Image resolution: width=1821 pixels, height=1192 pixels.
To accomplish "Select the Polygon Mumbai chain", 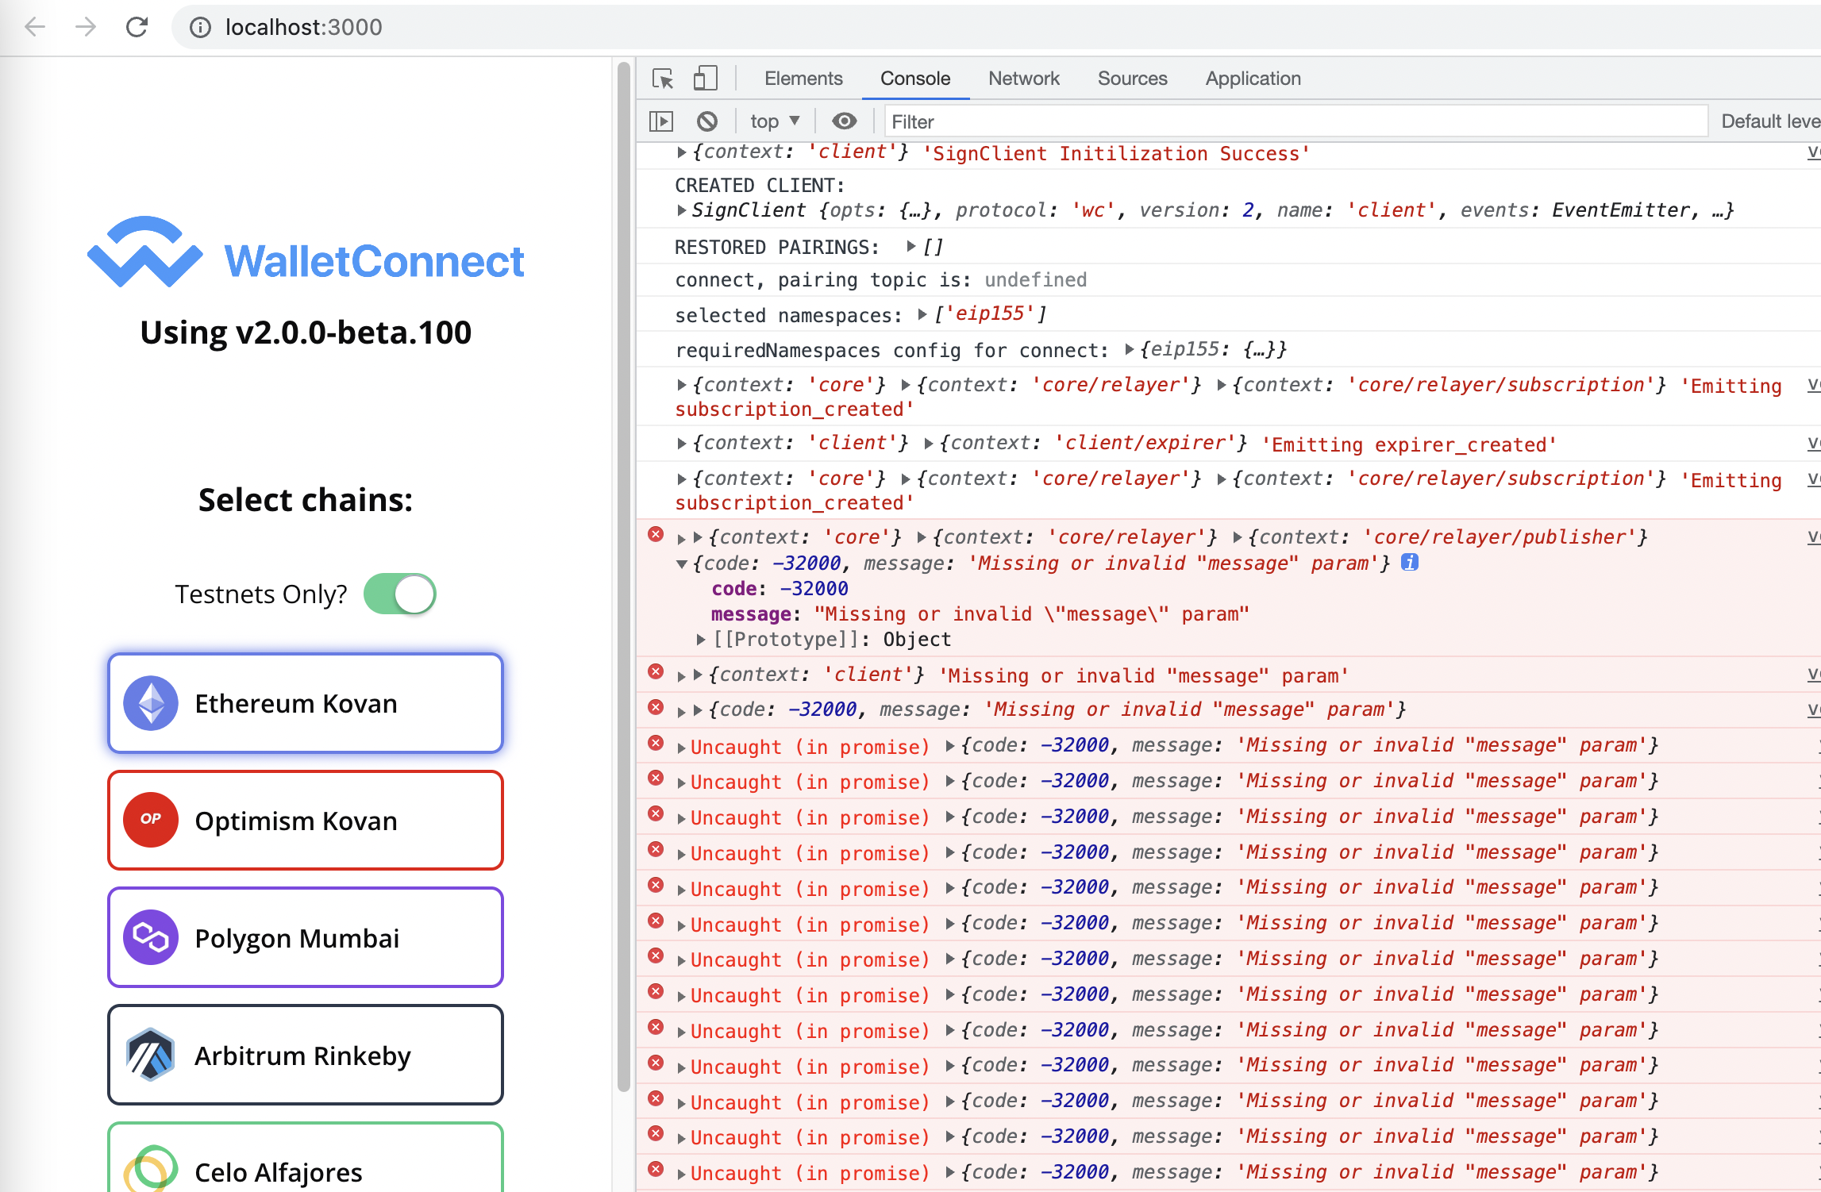I will click(x=306, y=937).
